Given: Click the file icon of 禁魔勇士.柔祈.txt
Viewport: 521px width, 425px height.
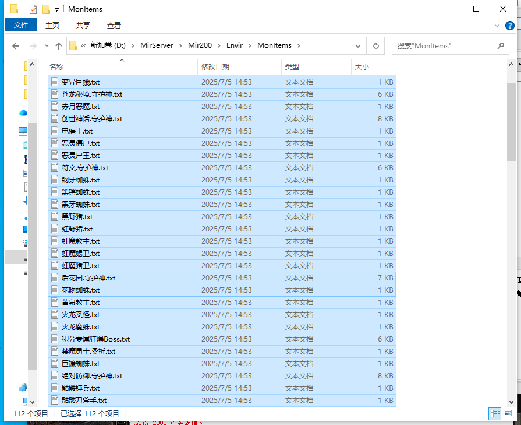Looking at the screenshot, I should (x=55, y=352).
